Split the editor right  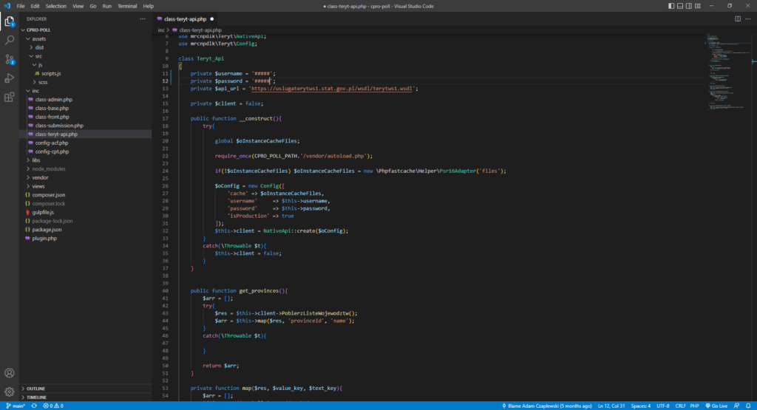pos(738,18)
